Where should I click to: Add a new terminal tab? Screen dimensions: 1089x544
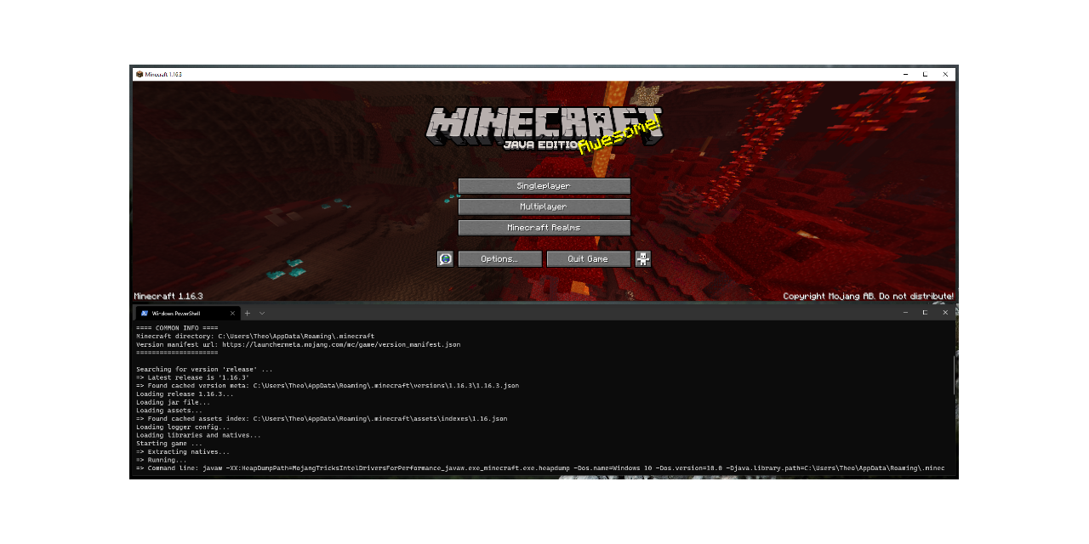pos(248,314)
